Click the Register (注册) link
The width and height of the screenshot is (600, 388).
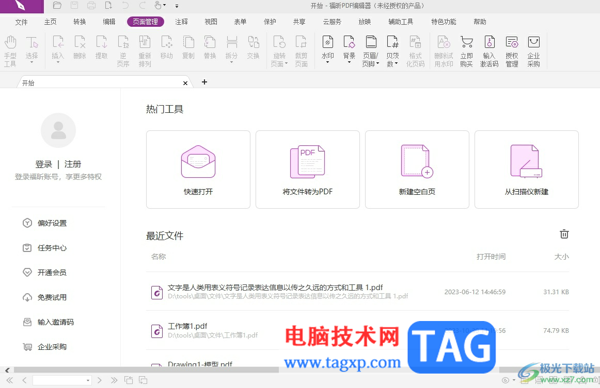pos(73,164)
